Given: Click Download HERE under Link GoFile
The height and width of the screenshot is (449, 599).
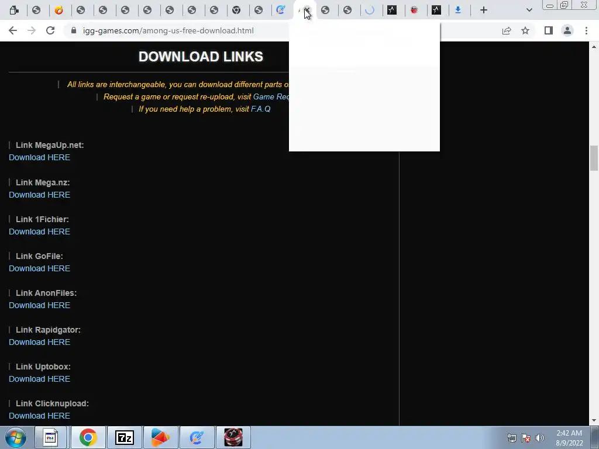Looking at the screenshot, I should point(39,268).
